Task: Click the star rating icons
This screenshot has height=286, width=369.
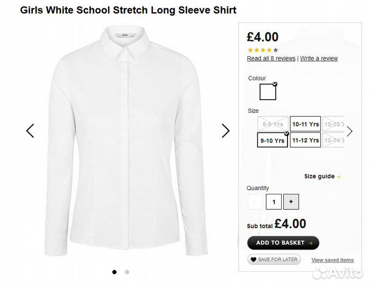Action: 263,50
